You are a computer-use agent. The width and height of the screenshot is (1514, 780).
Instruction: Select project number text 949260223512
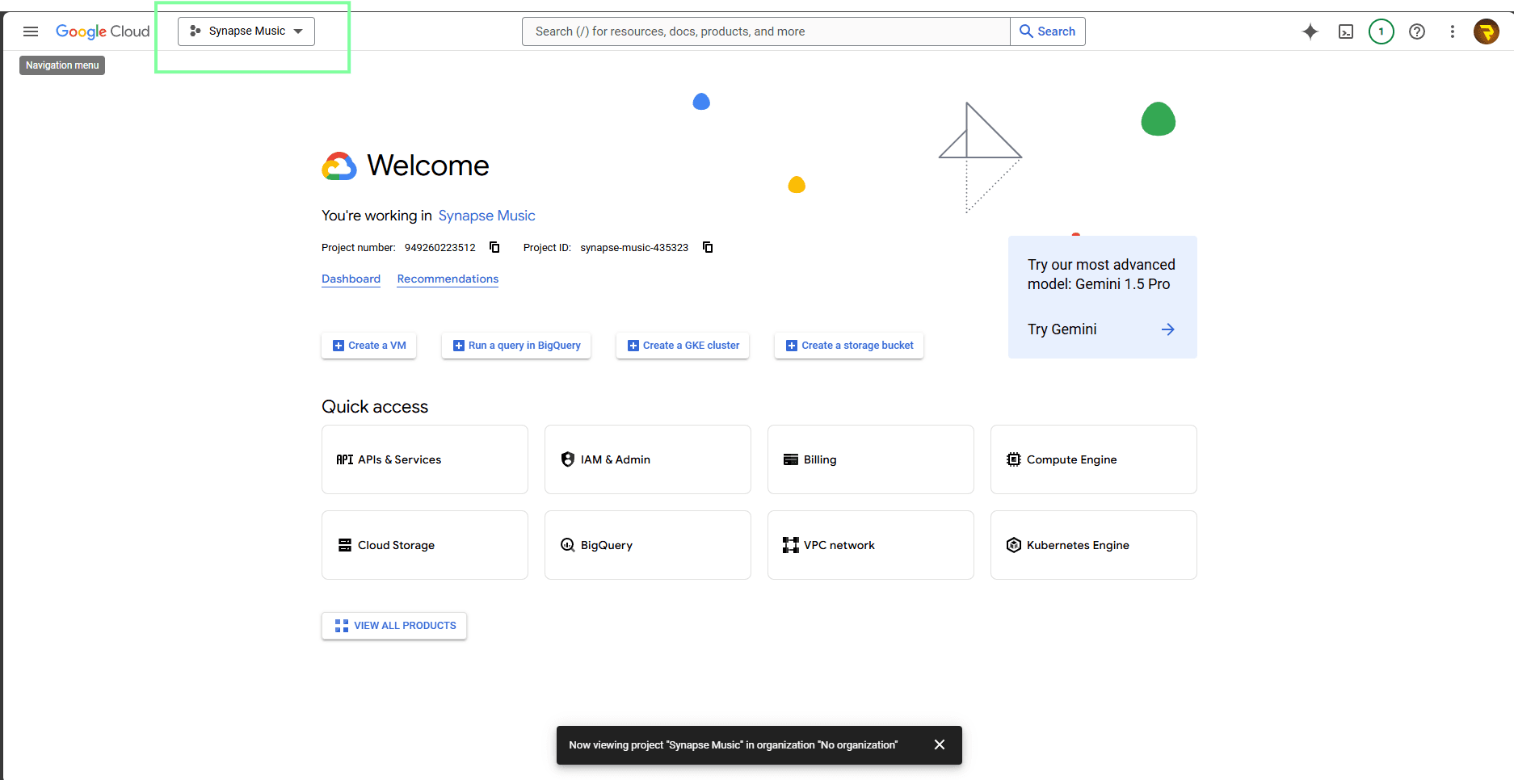click(440, 248)
